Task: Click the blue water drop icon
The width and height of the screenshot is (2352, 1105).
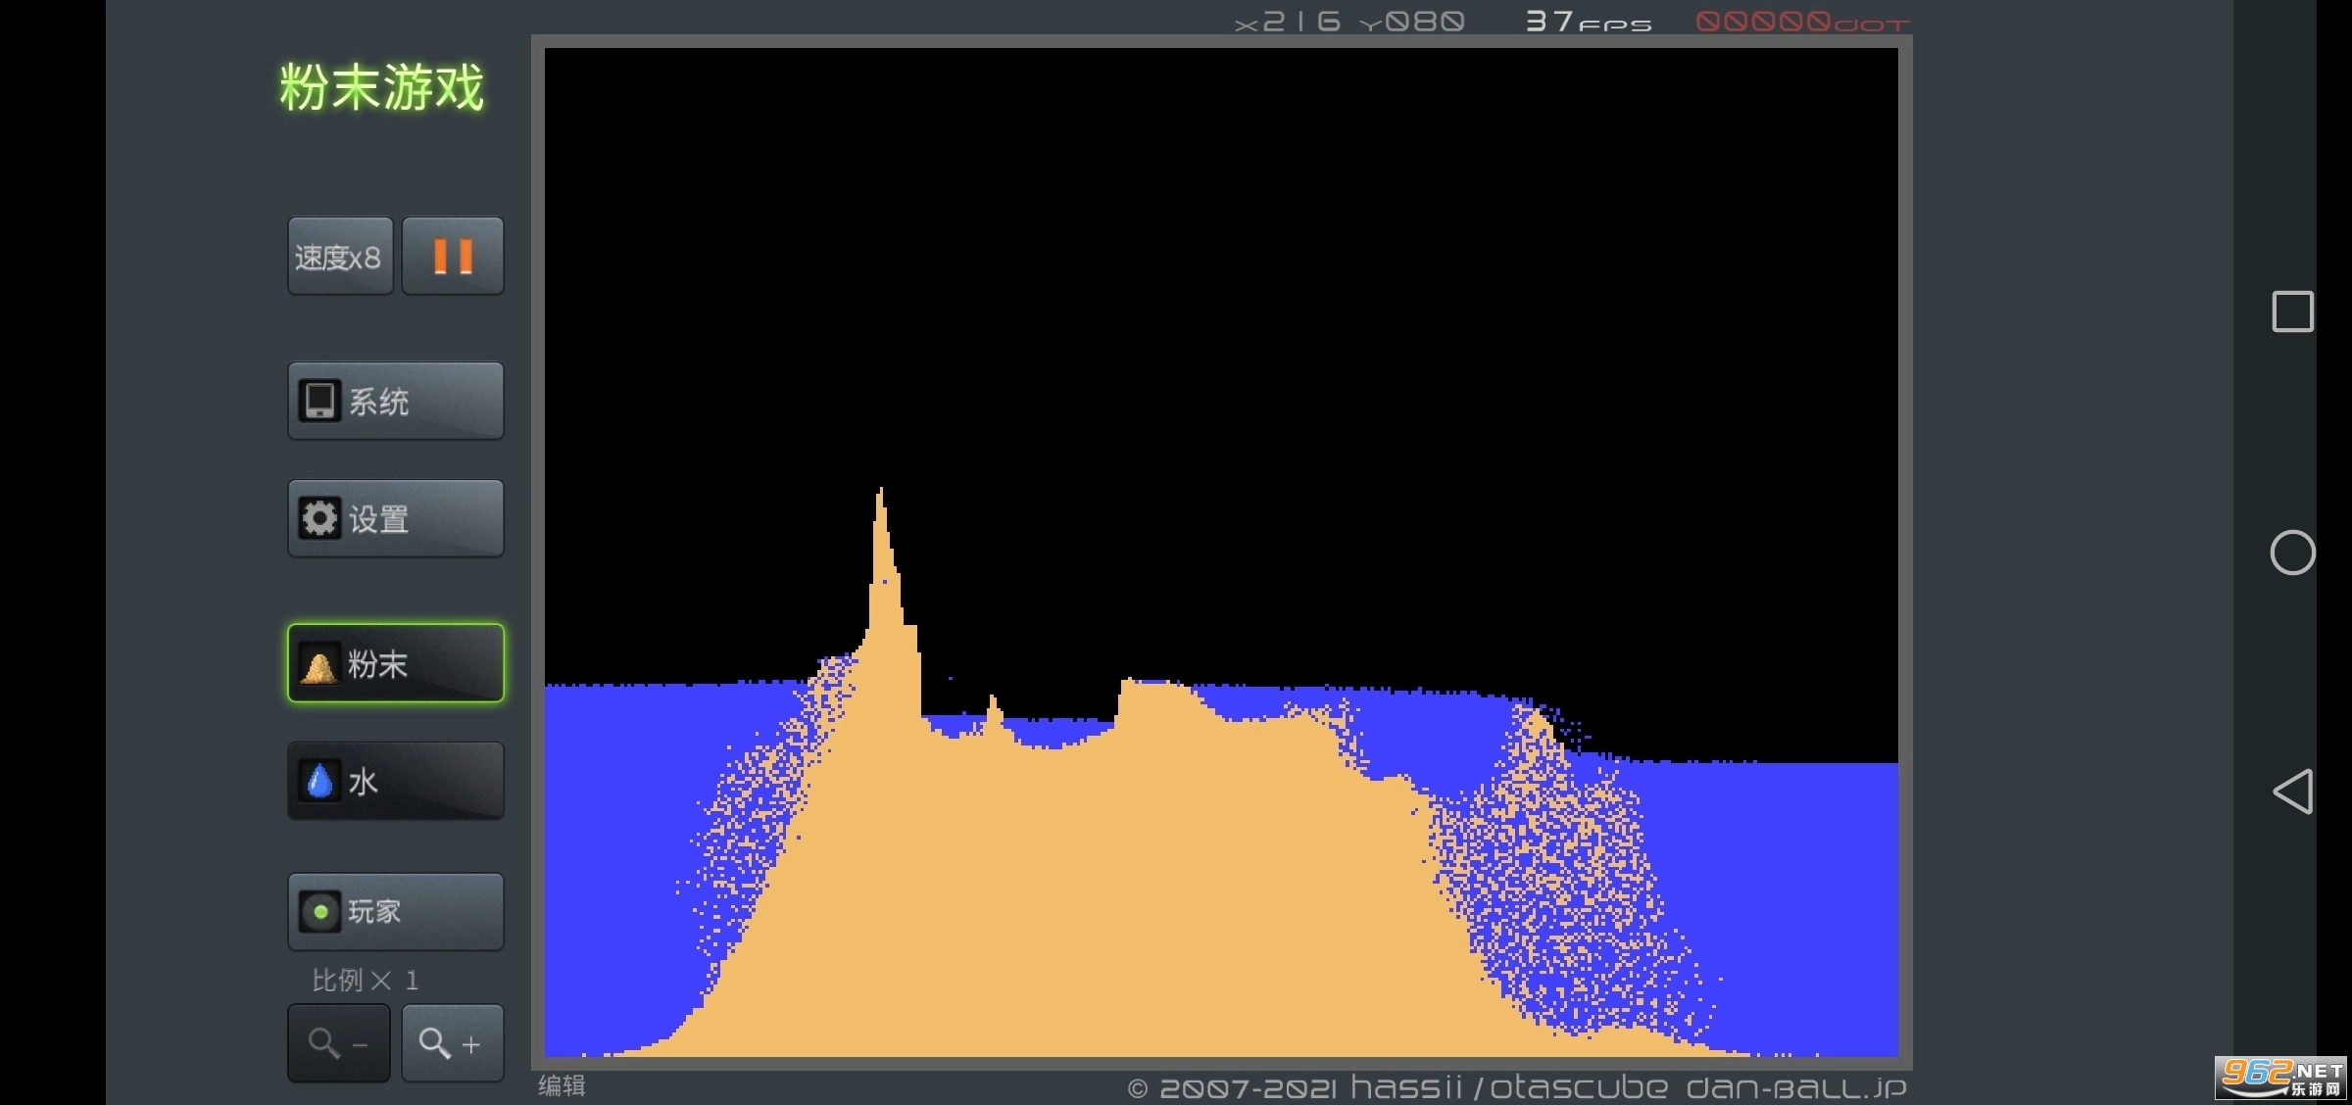Action: (x=319, y=781)
